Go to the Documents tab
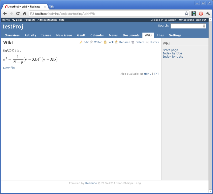 click(131, 35)
